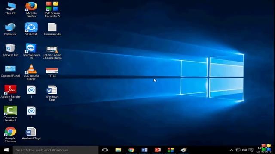Select the Network desktop icon
The width and height of the screenshot is (275, 154).
[x=10, y=29]
